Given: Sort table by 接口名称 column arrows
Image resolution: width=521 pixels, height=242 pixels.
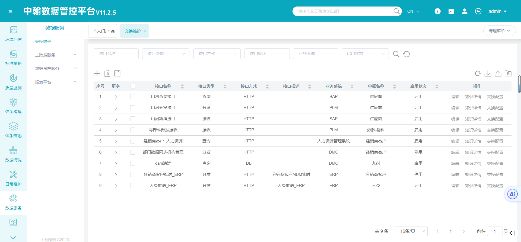Looking at the screenshot, I should [x=182, y=86].
